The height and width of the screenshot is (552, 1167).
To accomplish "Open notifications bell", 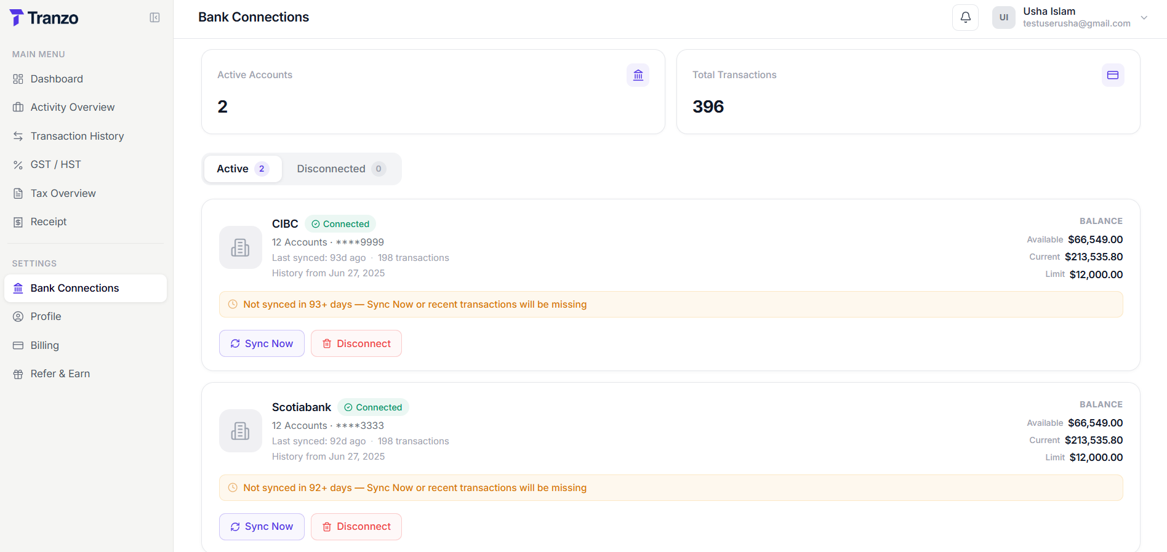I will point(965,17).
